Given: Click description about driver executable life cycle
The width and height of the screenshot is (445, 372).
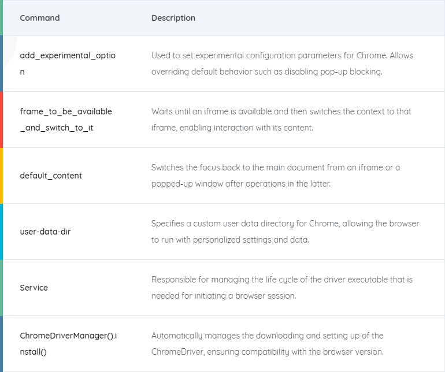Looking at the screenshot, I should click(x=282, y=288).
